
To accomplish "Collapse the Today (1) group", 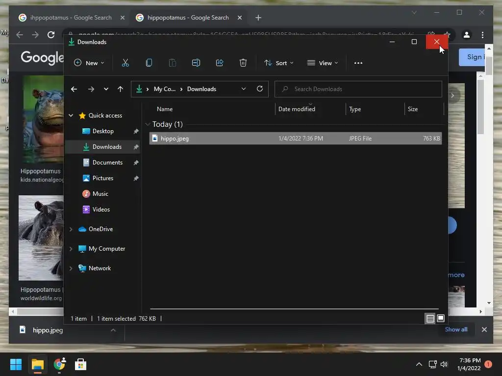I will coord(148,124).
